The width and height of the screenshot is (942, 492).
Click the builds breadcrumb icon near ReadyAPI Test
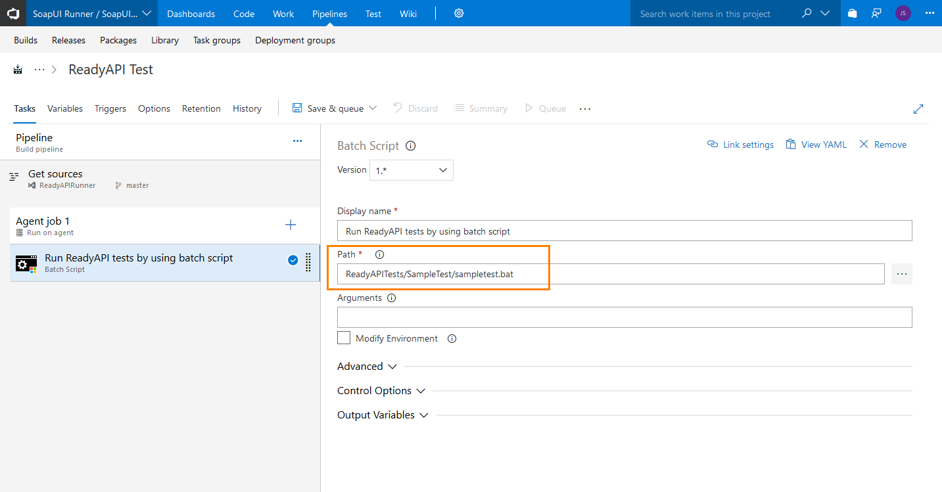coord(17,68)
